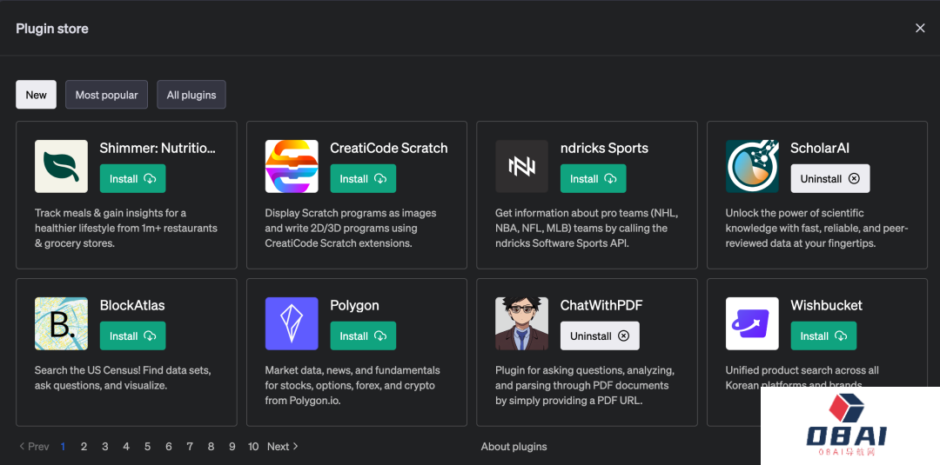Click the Polygon purple logo icon
Viewport: 940px width, 465px height.
292,323
